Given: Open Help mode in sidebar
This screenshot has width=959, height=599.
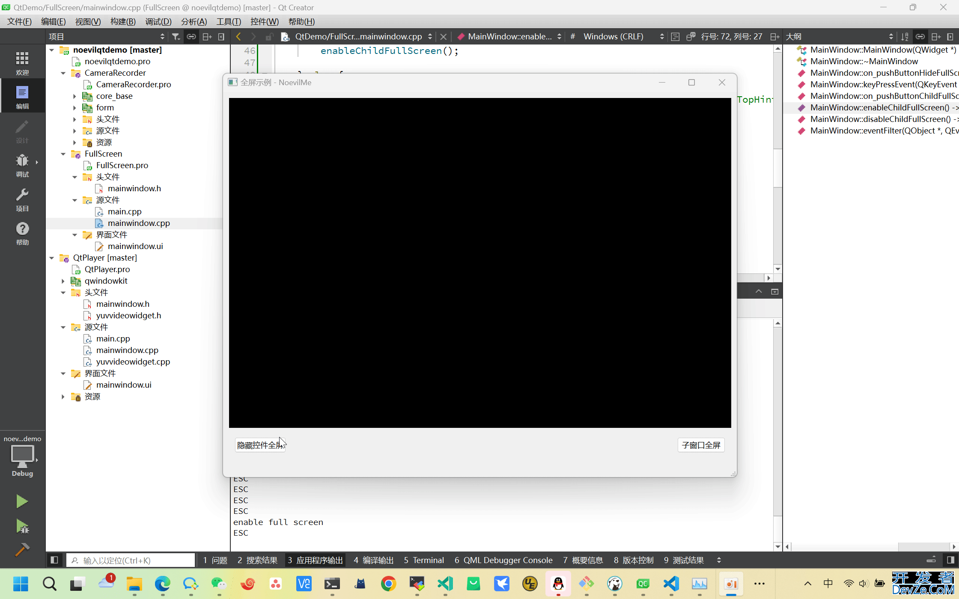Looking at the screenshot, I should click(x=22, y=233).
